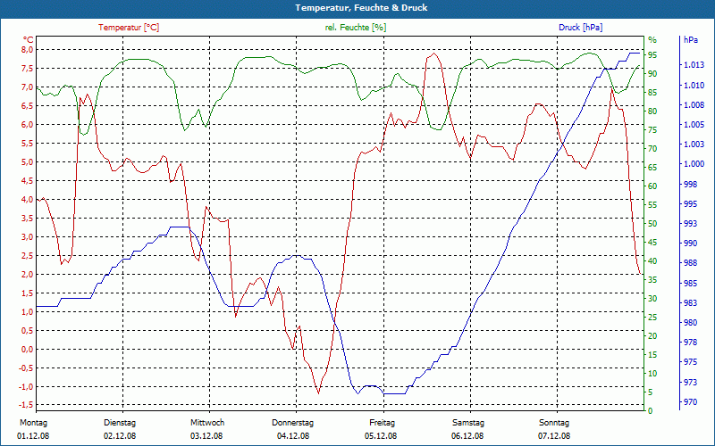Click the blue 'hPa' axis unit label

(690, 40)
